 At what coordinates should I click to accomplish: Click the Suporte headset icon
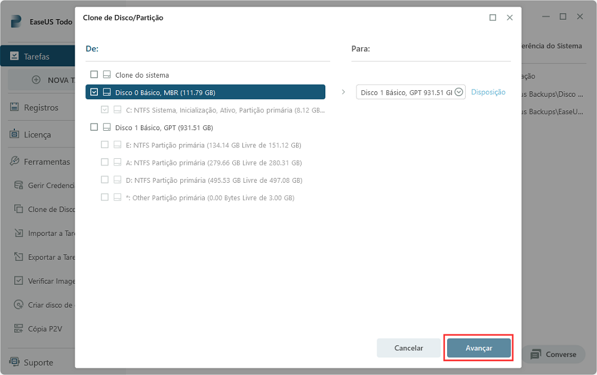click(14, 362)
